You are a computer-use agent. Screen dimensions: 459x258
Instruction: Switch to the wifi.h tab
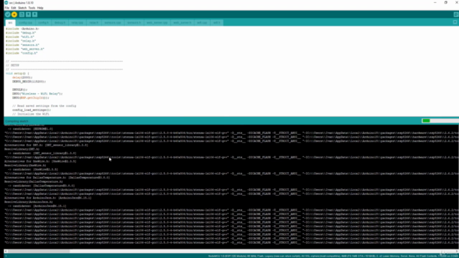217,22
